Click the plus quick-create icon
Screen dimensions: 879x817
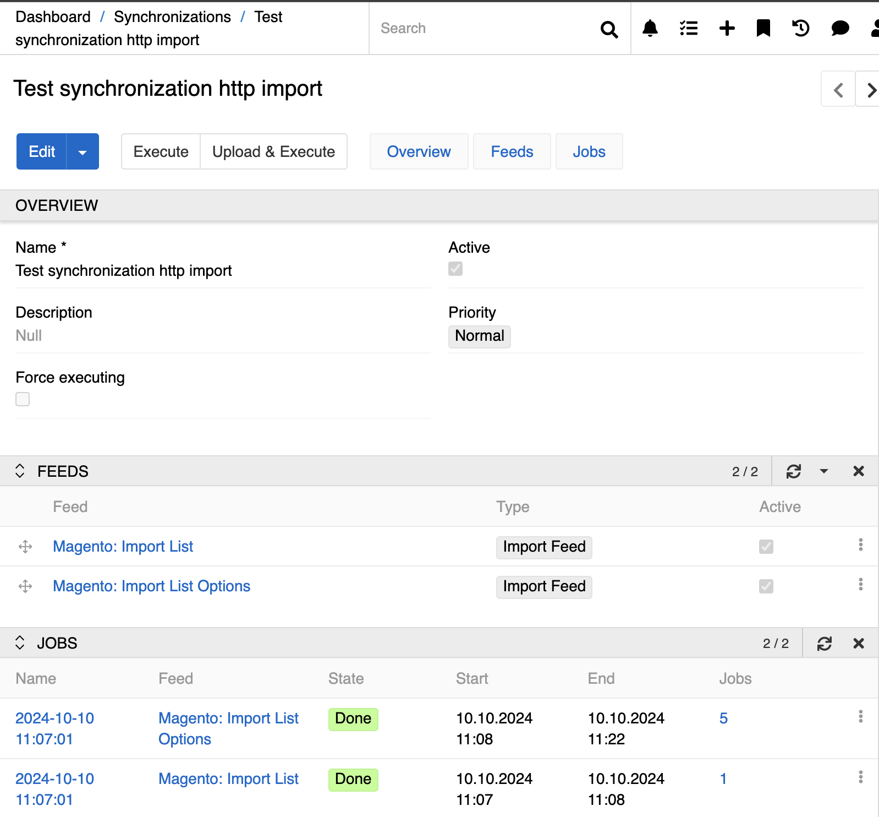(x=727, y=28)
